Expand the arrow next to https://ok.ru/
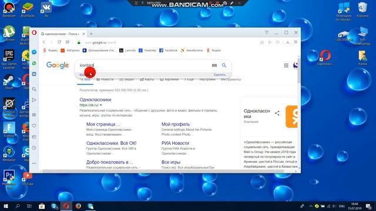 click(x=100, y=105)
